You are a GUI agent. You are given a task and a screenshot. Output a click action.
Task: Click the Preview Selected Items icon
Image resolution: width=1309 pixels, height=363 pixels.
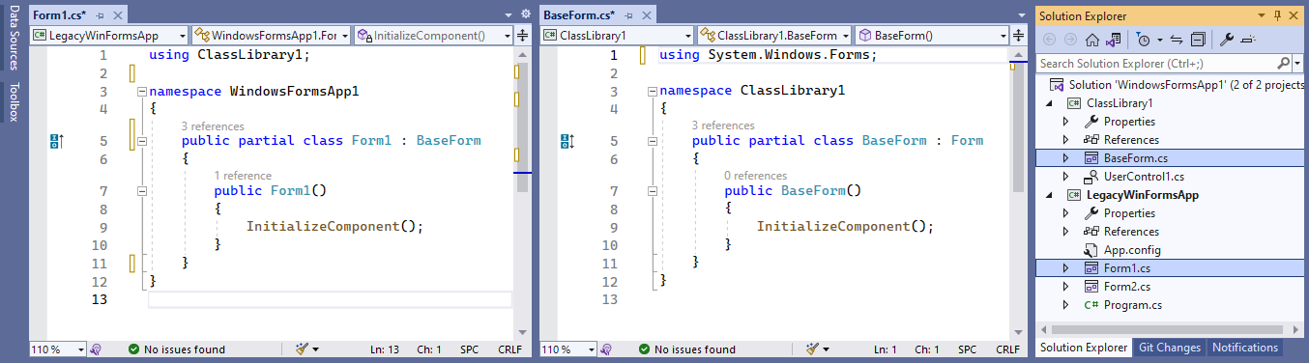coord(1247,40)
